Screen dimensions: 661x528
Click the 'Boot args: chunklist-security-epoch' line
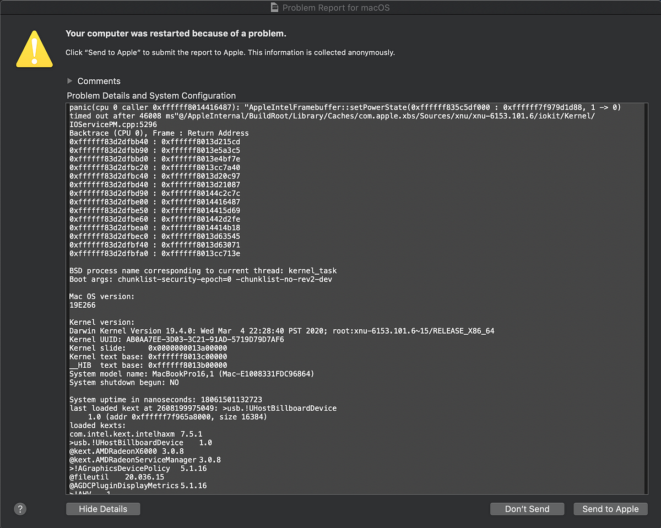pos(201,279)
